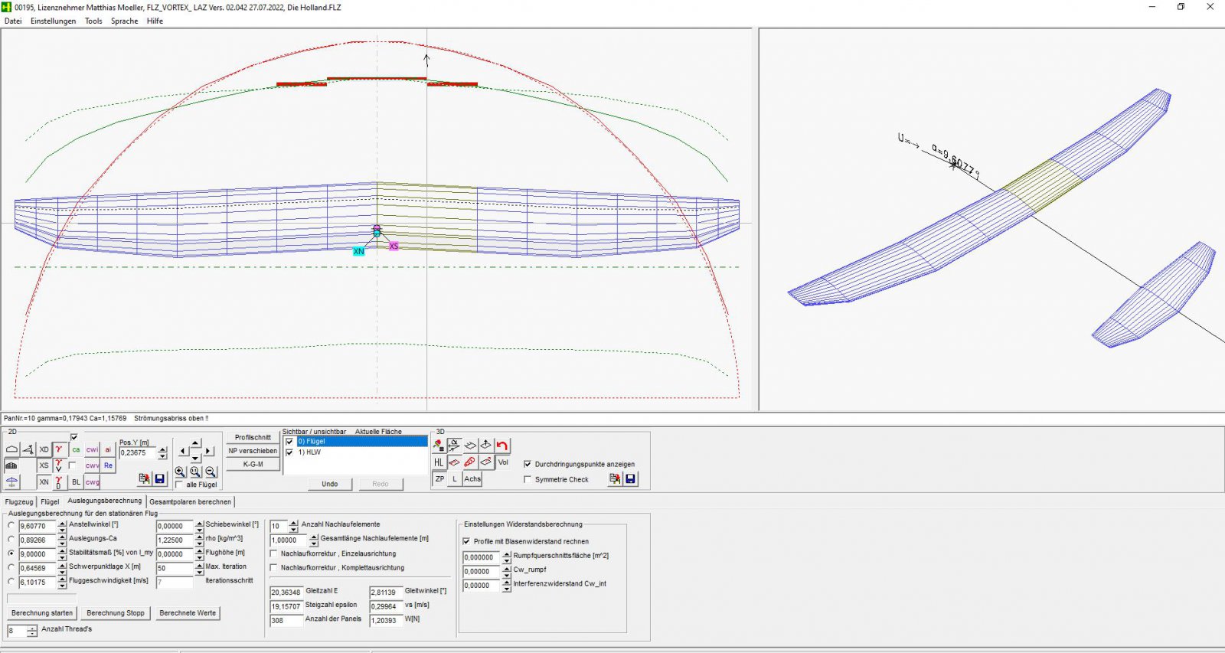Select the Anstellwinkel radio button
This screenshot has height=653, width=1225.
[x=11, y=526]
